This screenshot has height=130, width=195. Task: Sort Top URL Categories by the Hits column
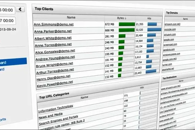[x=142, y=87]
